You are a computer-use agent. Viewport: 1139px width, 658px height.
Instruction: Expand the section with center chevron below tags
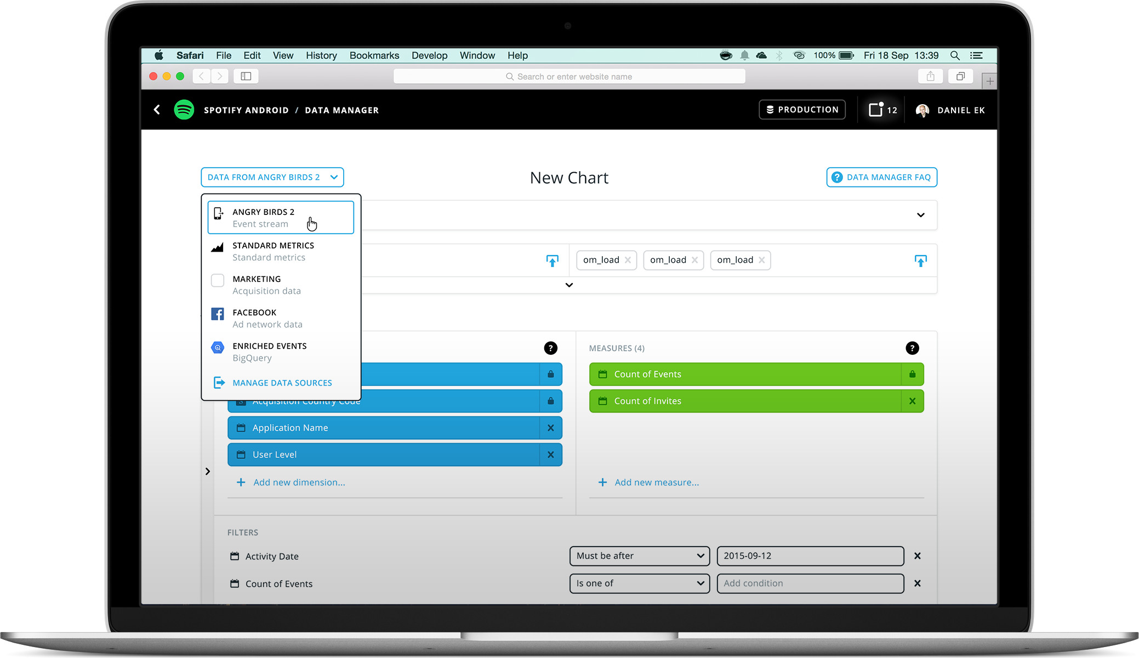pyautogui.click(x=569, y=285)
